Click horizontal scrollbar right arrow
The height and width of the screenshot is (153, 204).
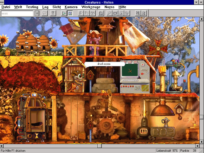coord(197,146)
